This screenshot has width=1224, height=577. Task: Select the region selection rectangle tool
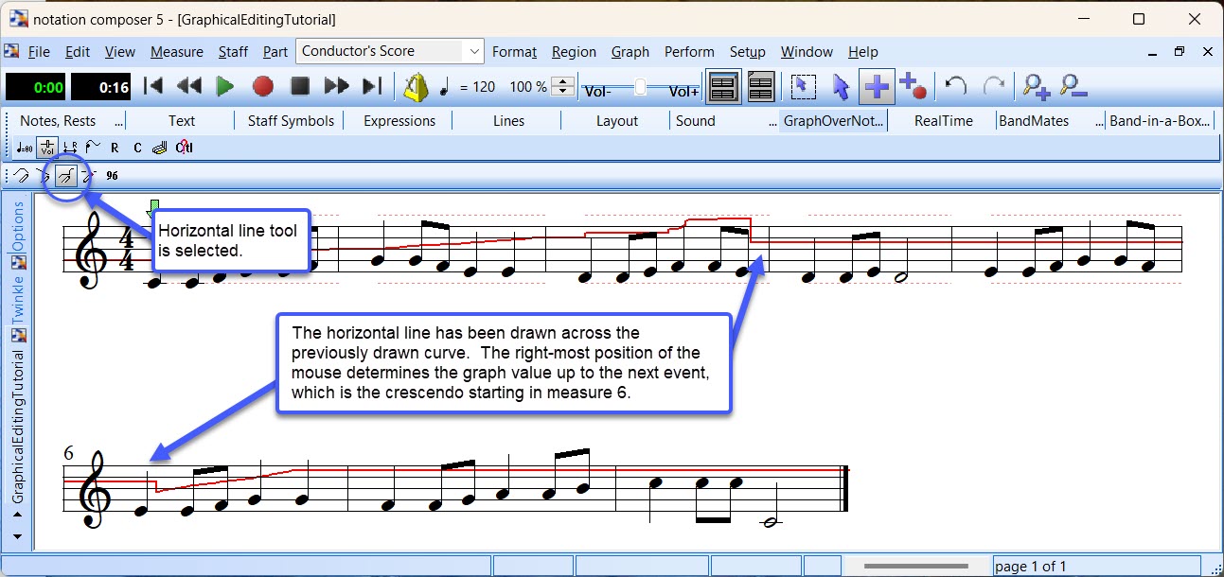(803, 87)
